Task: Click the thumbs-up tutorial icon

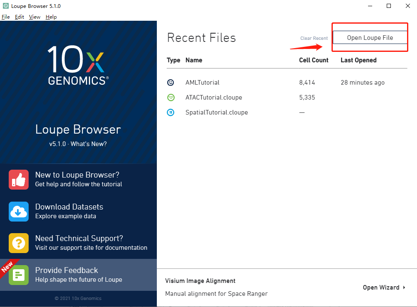Action: coord(18,179)
